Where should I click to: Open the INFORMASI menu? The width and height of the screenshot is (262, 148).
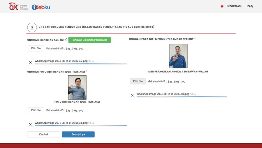(x=234, y=6)
